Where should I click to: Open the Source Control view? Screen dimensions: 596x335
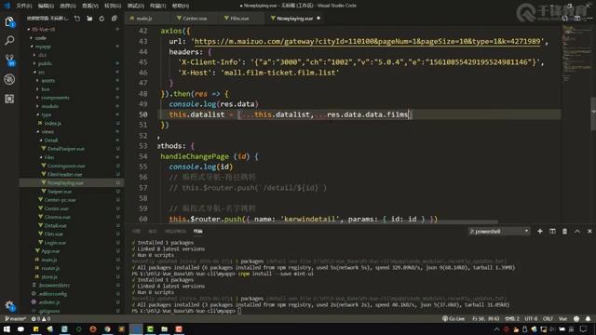point(9,60)
